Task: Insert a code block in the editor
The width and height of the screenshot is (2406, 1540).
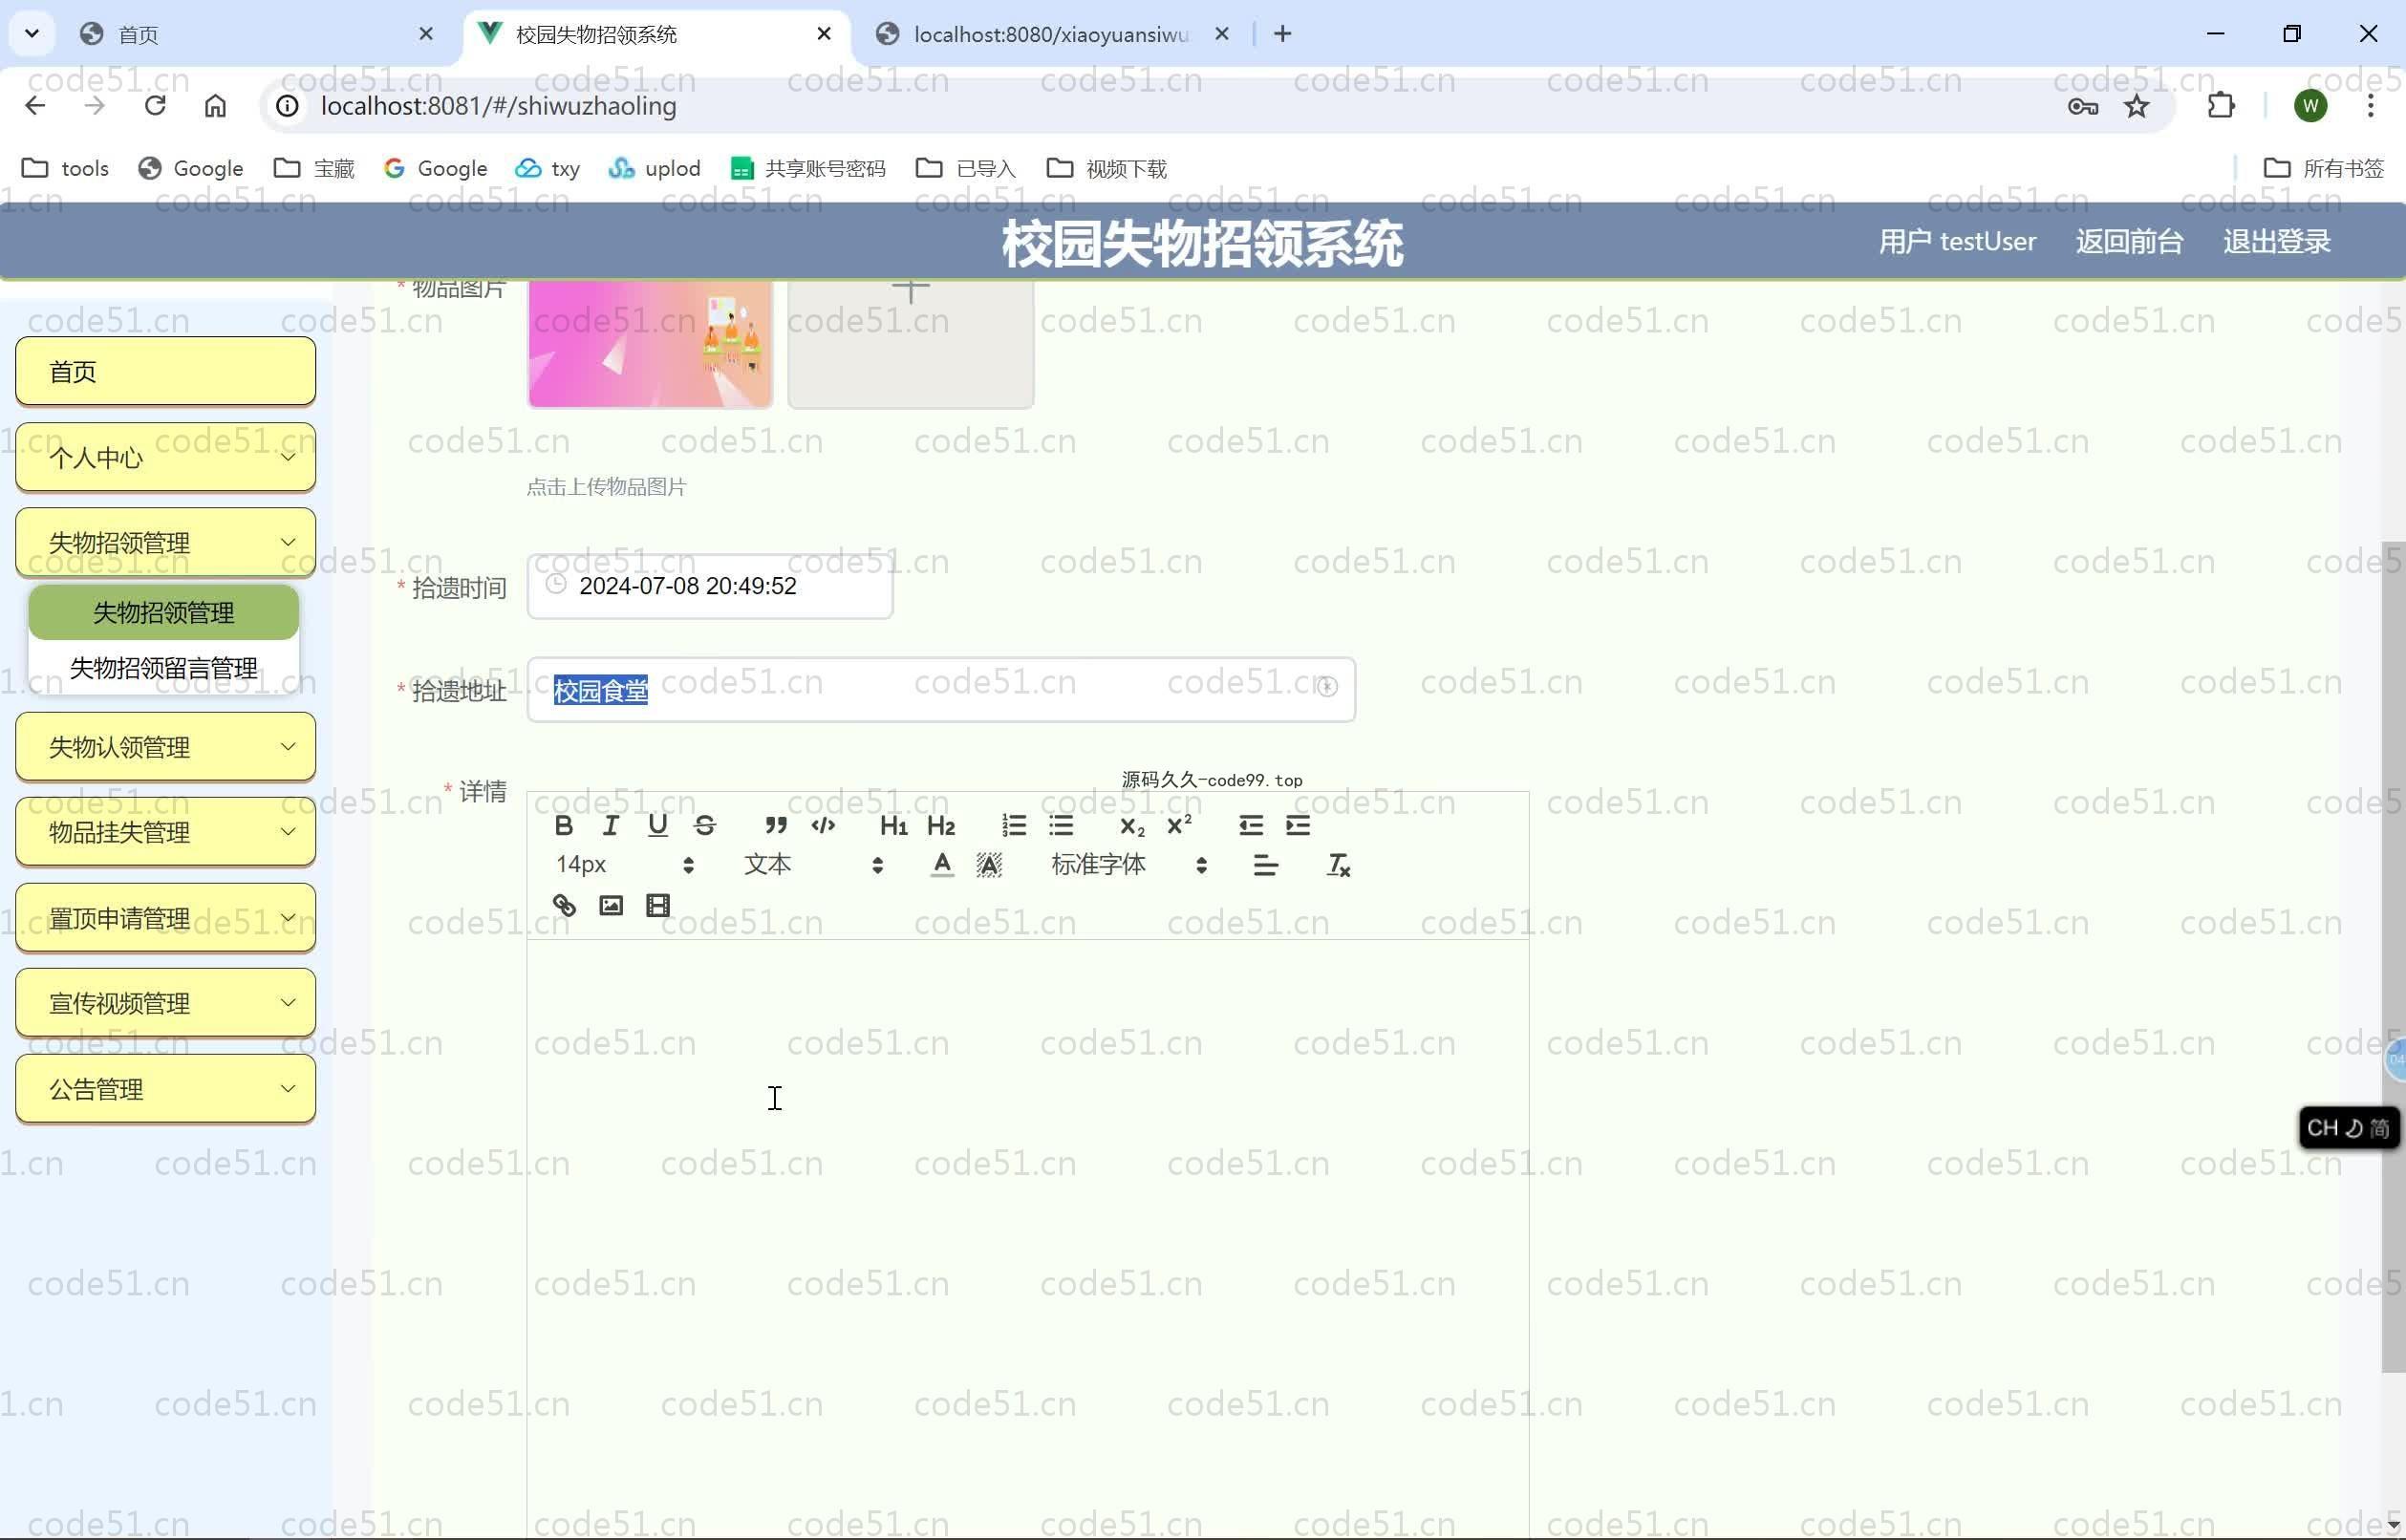Action: 823,825
